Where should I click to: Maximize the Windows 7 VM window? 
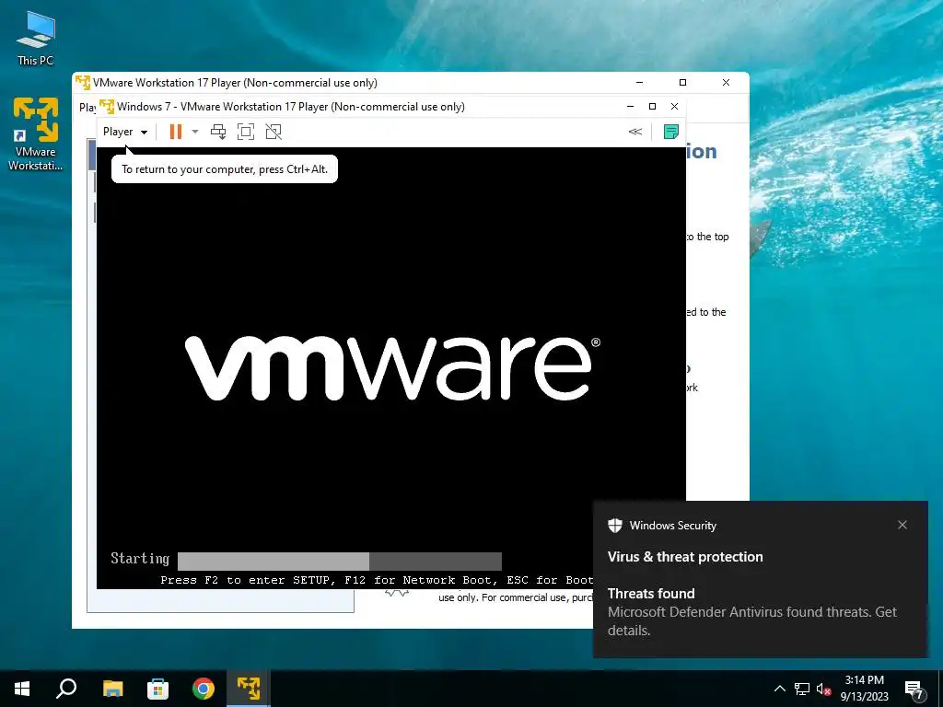[x=653, y=107]
